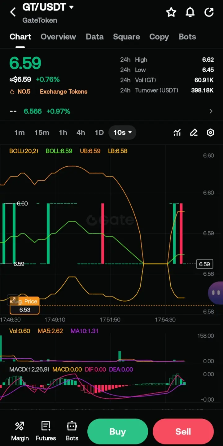This screenshot has height=446, width=223.
Task: Select the 15m timeframe
Action: (x=42, y=133)
